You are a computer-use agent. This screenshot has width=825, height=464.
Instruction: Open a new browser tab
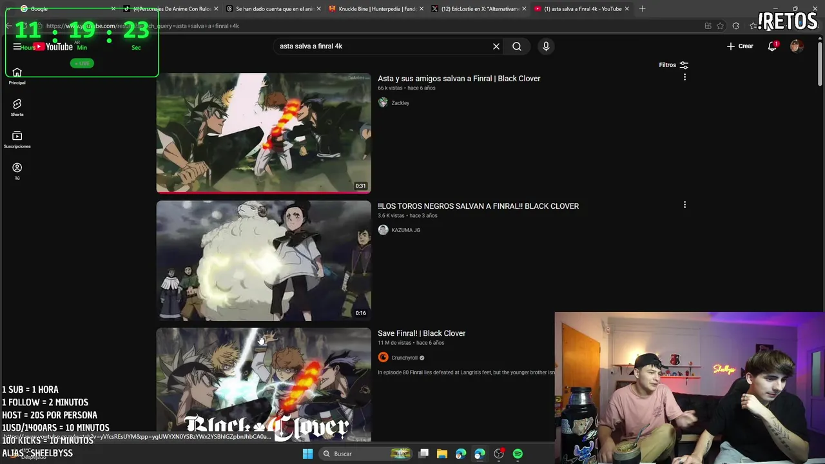pos(642,8)
